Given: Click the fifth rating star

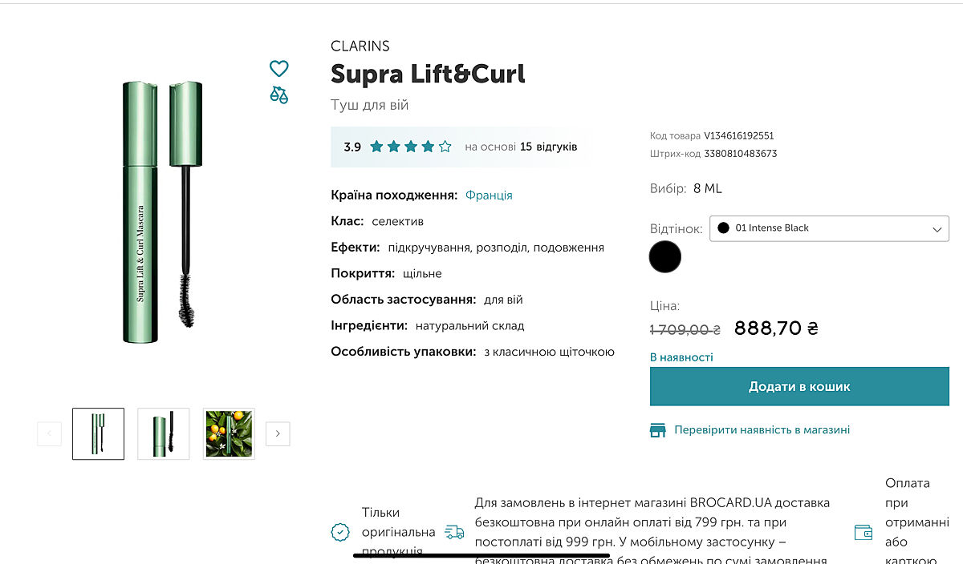Looking at the screenshot, I should (445, 147).
